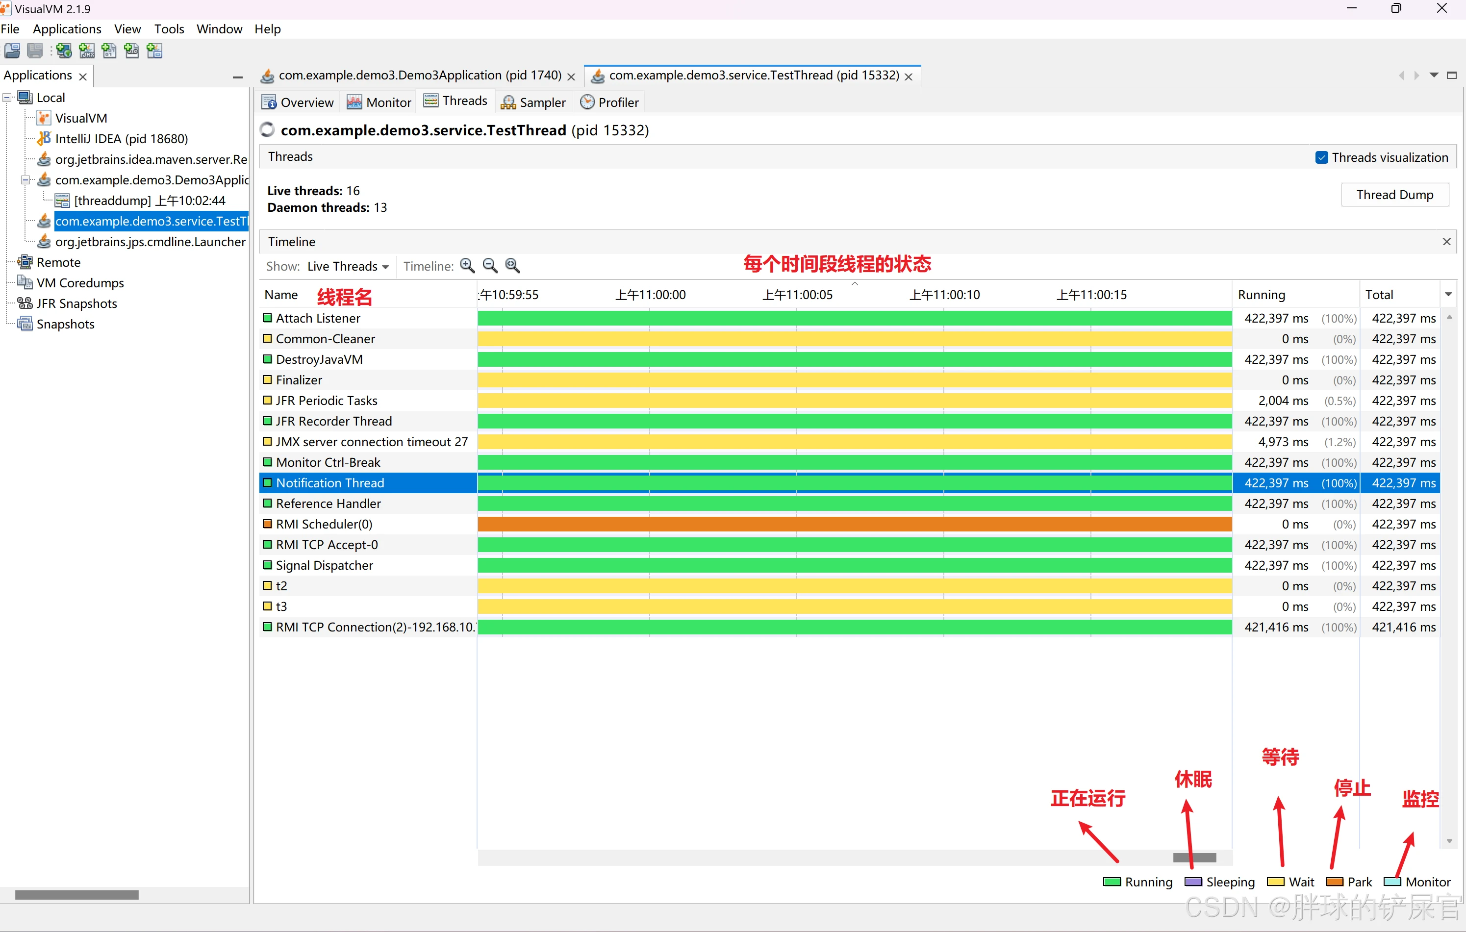Click the Save snapshot toolbar icon
This screenshot has height=932, width=1466.
[35, 51]
